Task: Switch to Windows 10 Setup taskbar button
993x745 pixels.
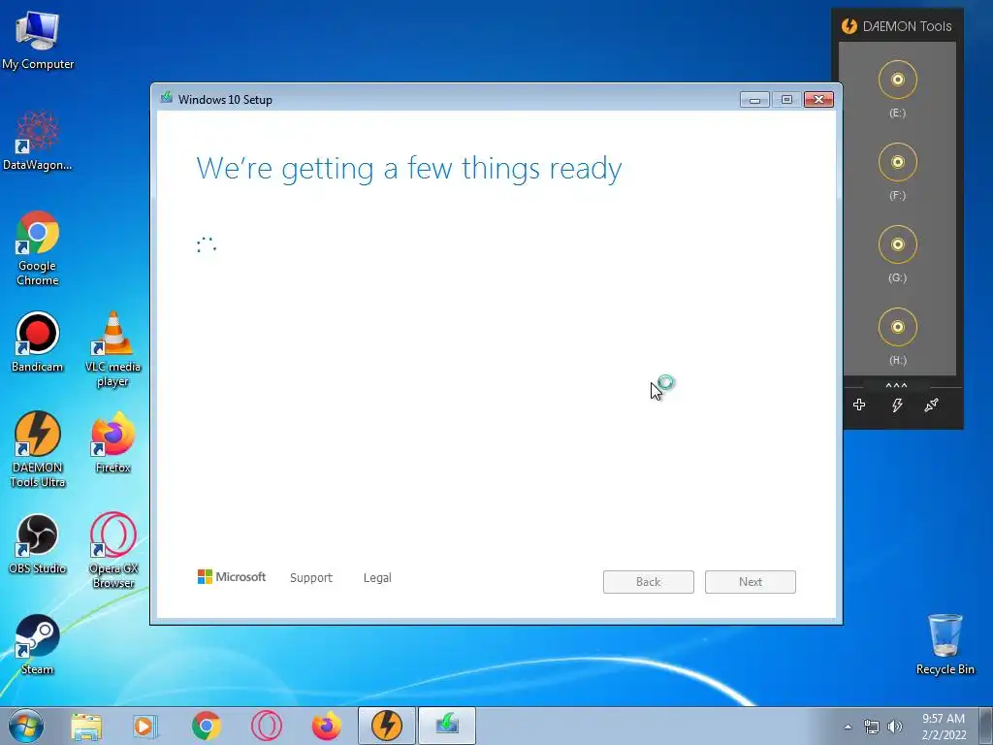Action: [x=447, y=726]
